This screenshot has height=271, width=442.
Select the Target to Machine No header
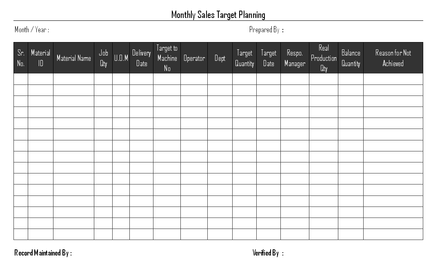pos(167,58)
